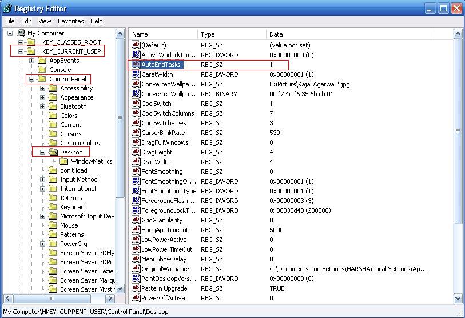Collapse the HKEY_CURRENT_USER node
The image size is (465, 318).
pos(21,51)
